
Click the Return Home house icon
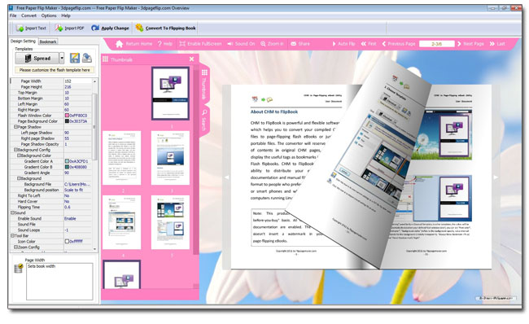pos(119,44)
